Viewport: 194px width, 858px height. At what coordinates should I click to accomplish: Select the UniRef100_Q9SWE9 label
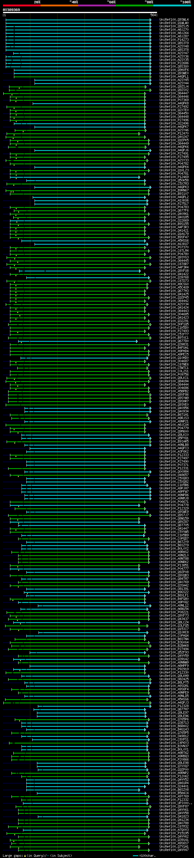pyautogui.click(x=174, y=512)
